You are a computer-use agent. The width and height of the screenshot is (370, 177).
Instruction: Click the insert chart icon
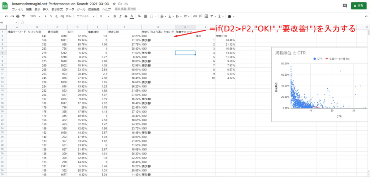[206, 16]
